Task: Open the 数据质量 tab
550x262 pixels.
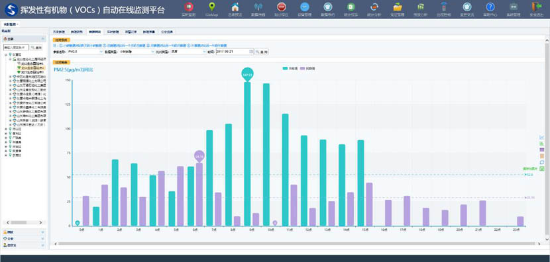Action: click(148, 32)
